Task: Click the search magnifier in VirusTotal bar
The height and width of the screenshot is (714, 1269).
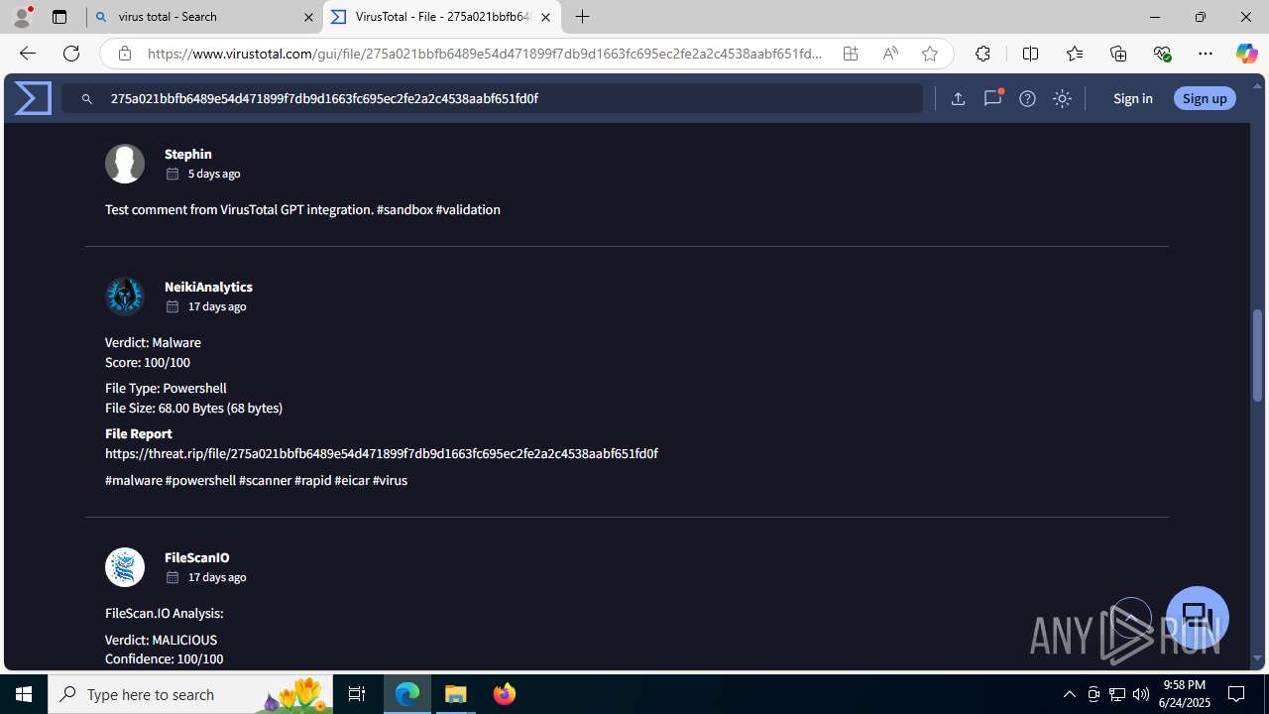Action: tap(87, 99)
